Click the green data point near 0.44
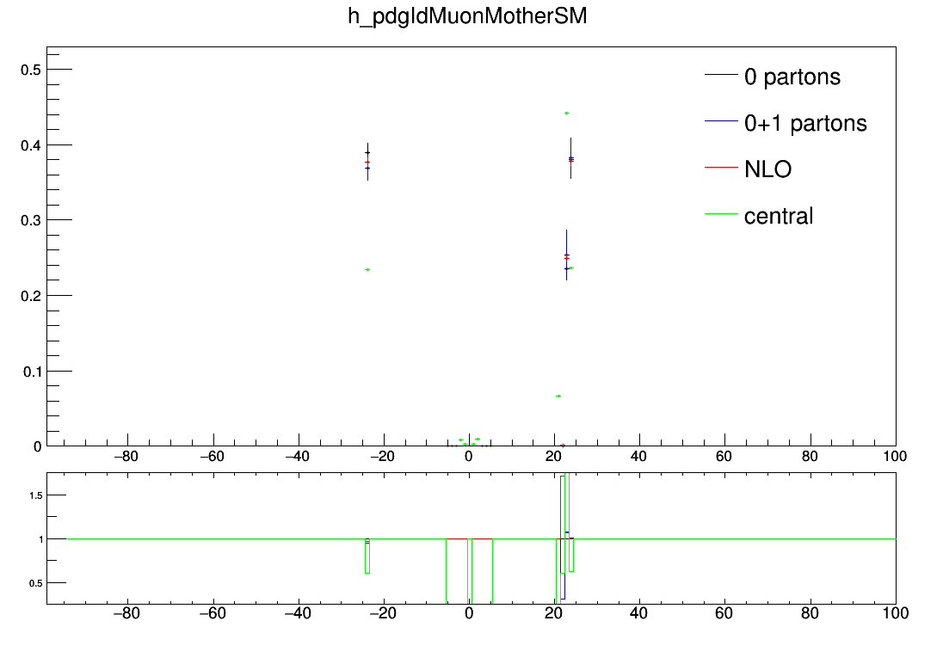The image size is (943, 664). click(x=566, y=113)
